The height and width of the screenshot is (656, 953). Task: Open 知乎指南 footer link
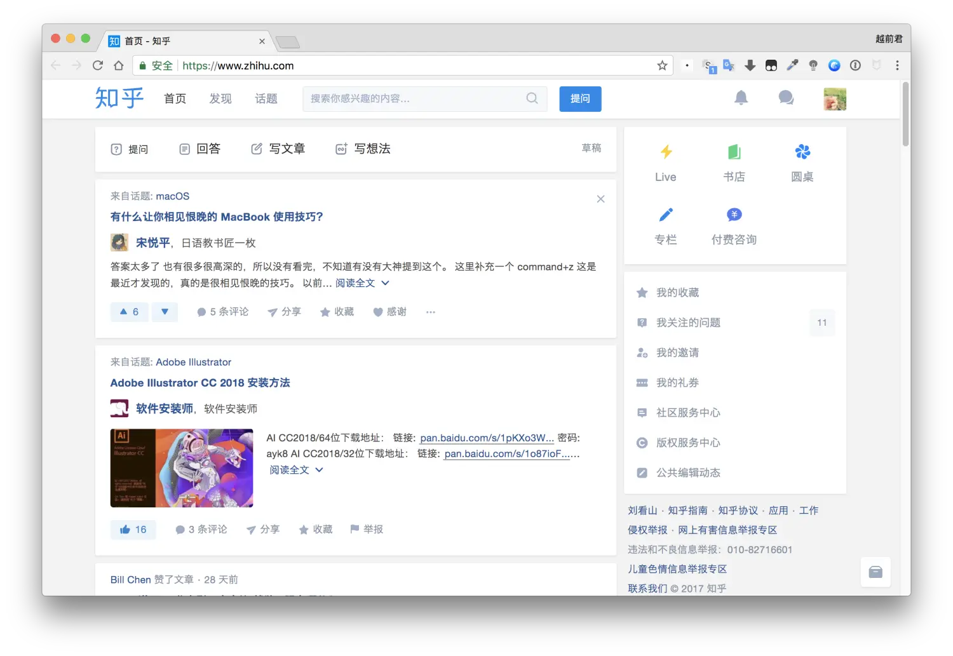(687, 511)
